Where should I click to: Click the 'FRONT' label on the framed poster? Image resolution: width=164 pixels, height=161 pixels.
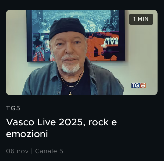[x=100, y=35]
